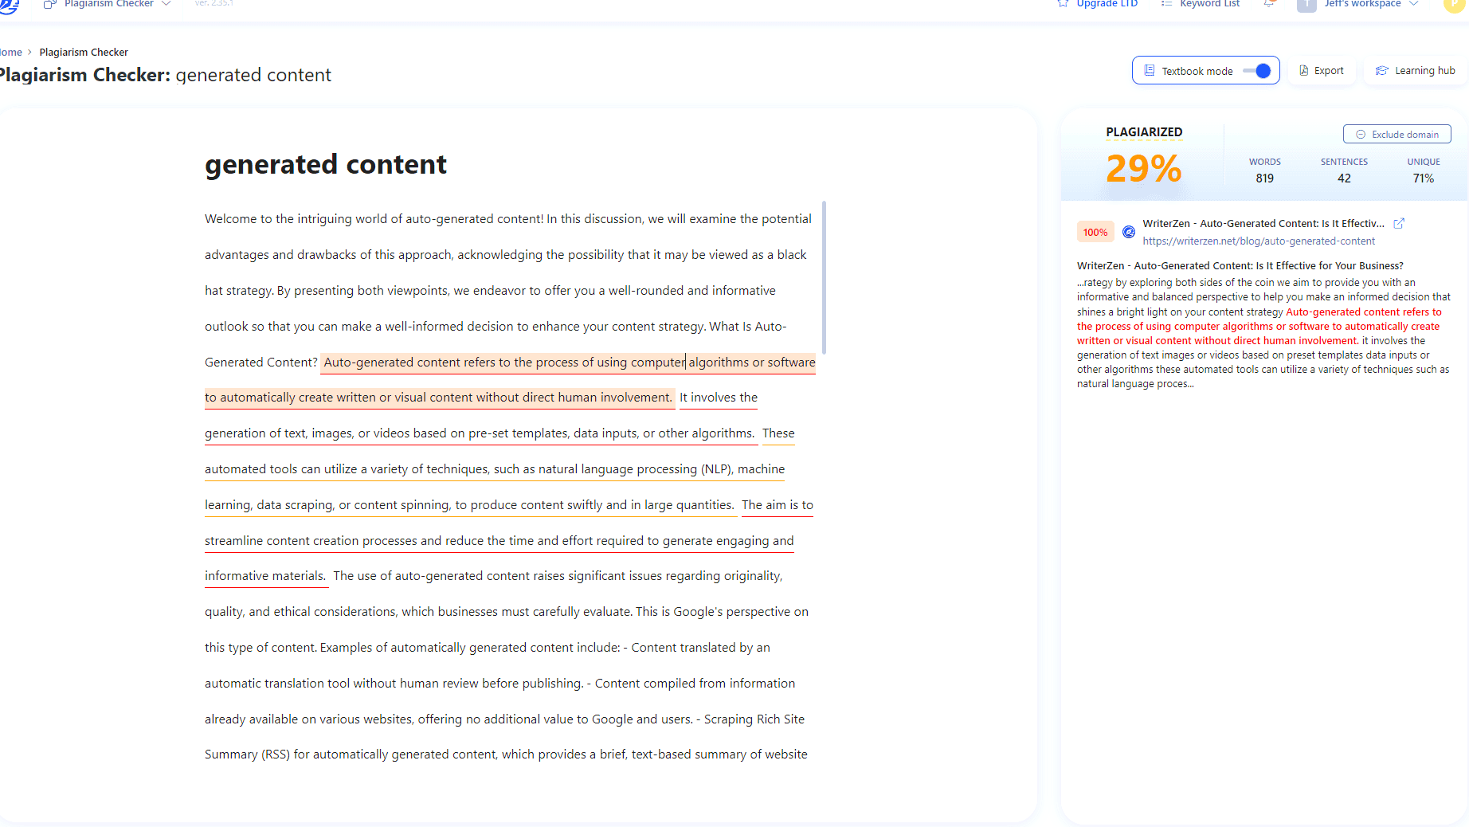Click the Learning hub graduation cap icon
The height and width of the screenshot is (827, 1469).
click(x=1381, y=70)
